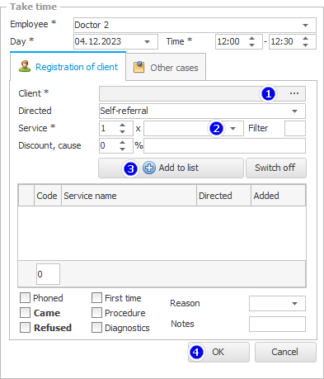The width and height of the screenshot is (324, 379).
Task: Click the person icon on Registration tab
Action: [25, 67]
